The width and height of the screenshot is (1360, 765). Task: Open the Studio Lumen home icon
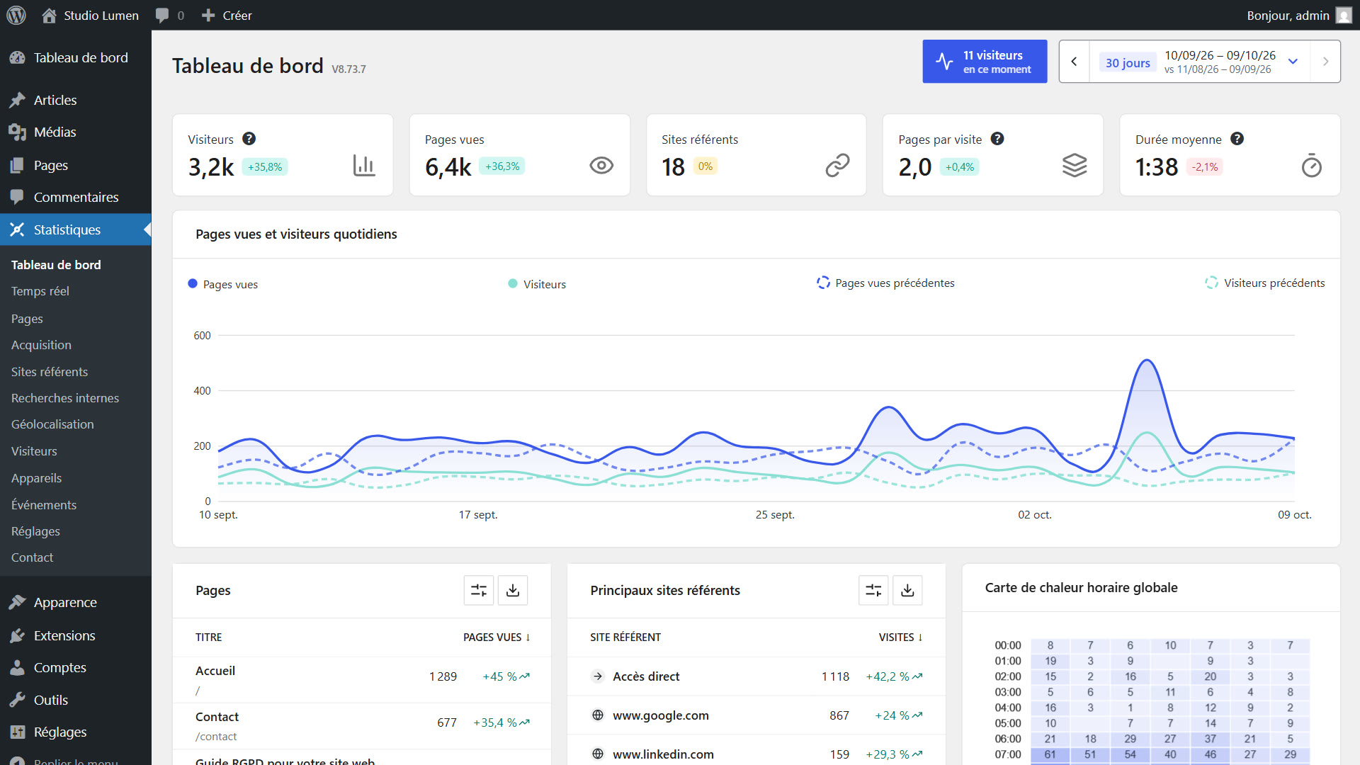49,15
